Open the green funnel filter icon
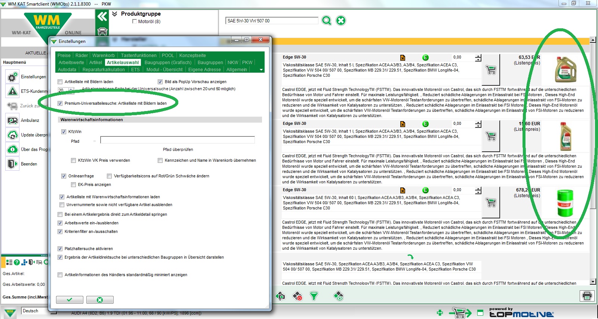Image resolution: width=598 pixels, height=319 pixels. pyautogui.click(x=314, y=296)
